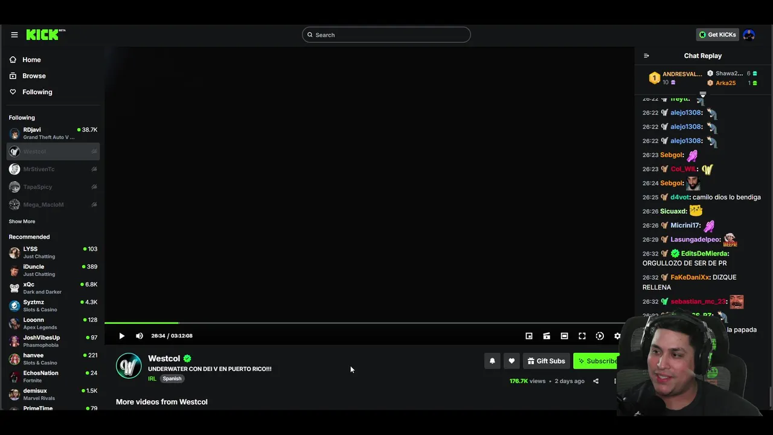The width and height of the screenshot is (773, 435).
Task: Follow the channel with the heart button
Action: click(x=512, y=361)
